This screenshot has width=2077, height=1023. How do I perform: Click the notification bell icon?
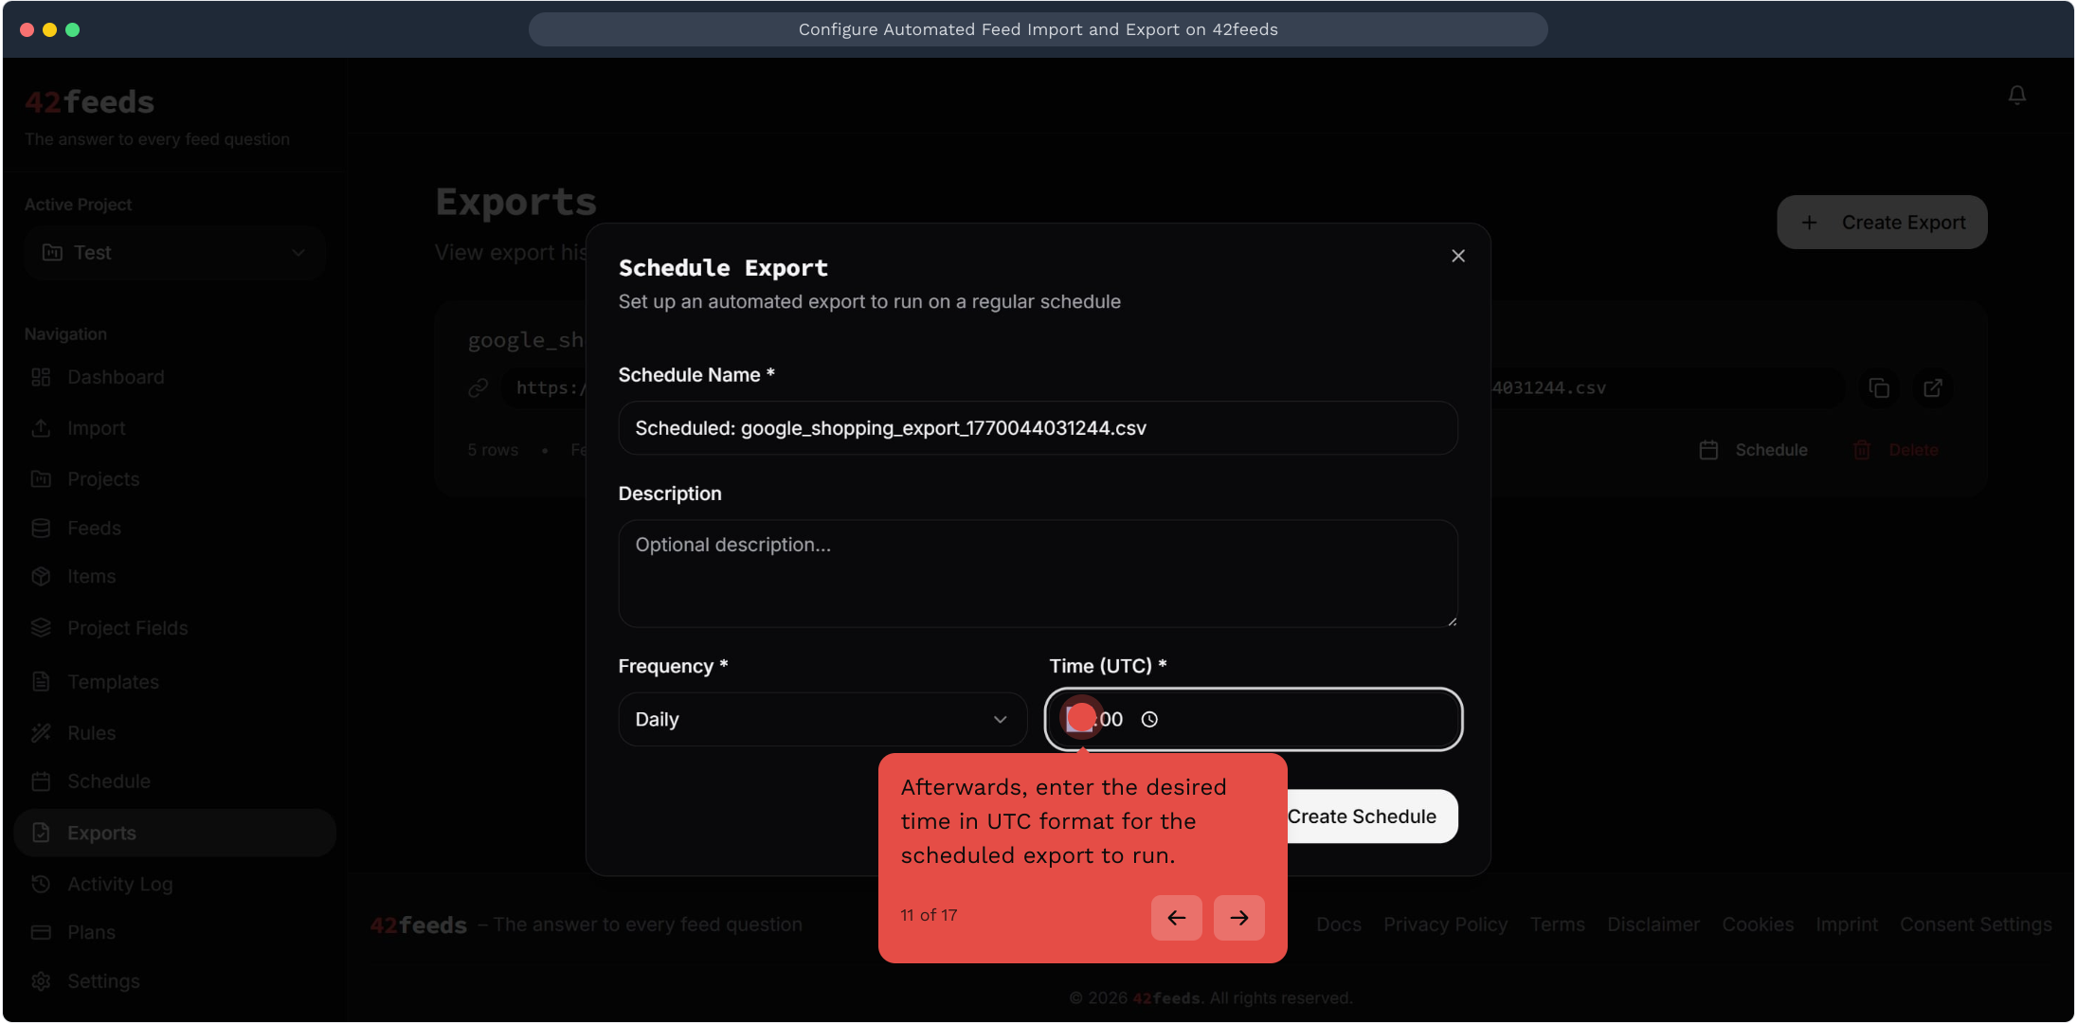pos(2016,95)
